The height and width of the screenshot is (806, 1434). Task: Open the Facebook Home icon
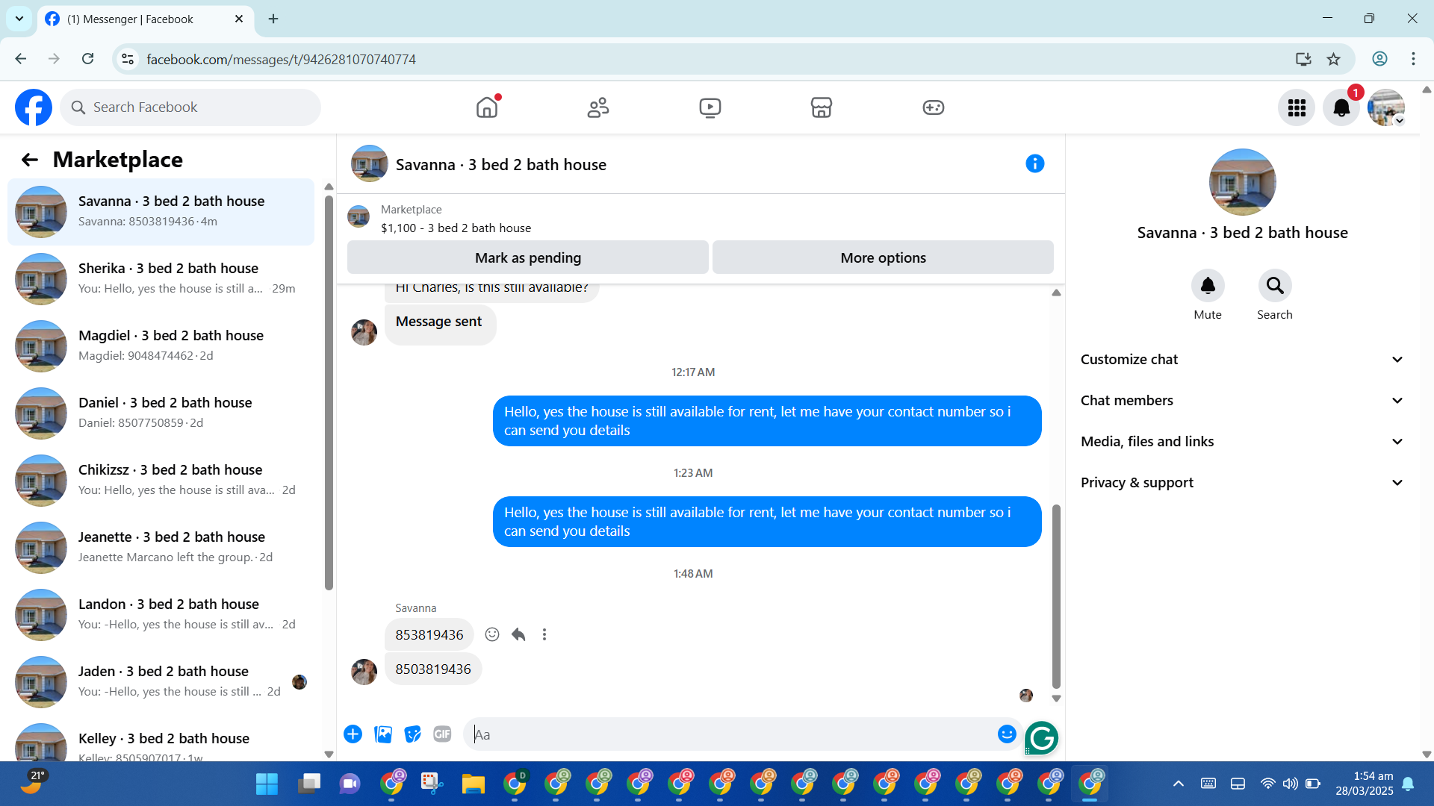coord(487,107)
